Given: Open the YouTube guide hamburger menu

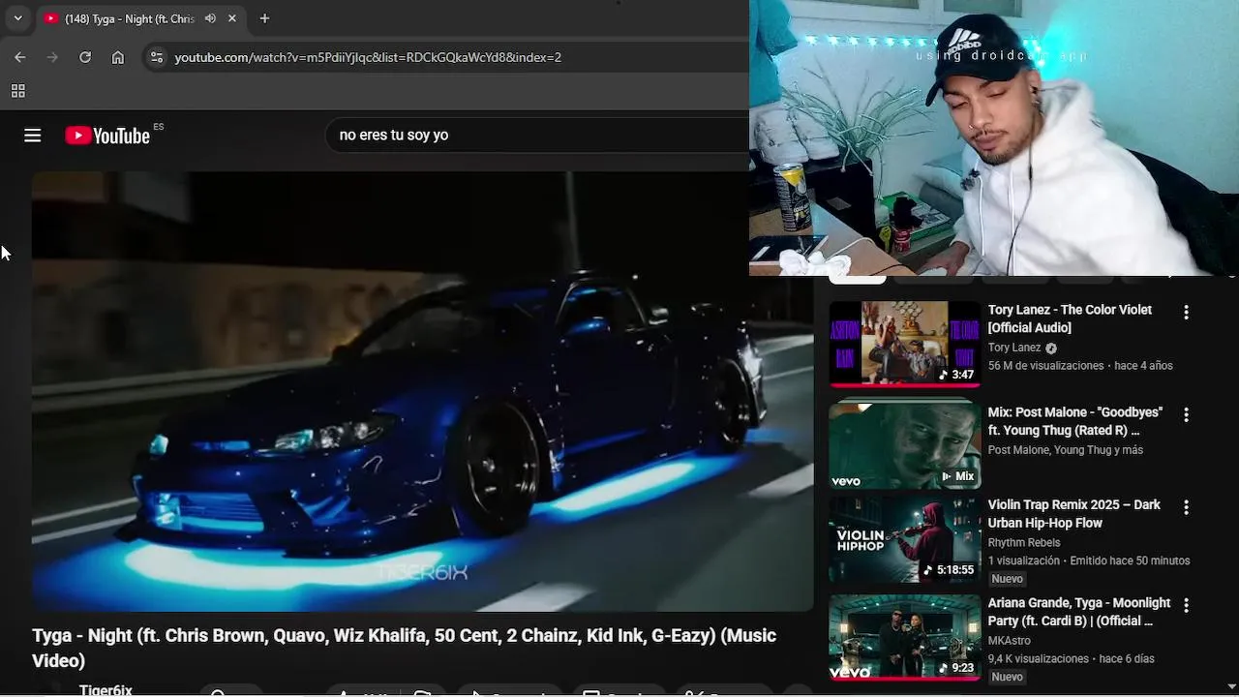Looking at the screenshot, I should 33,136.
